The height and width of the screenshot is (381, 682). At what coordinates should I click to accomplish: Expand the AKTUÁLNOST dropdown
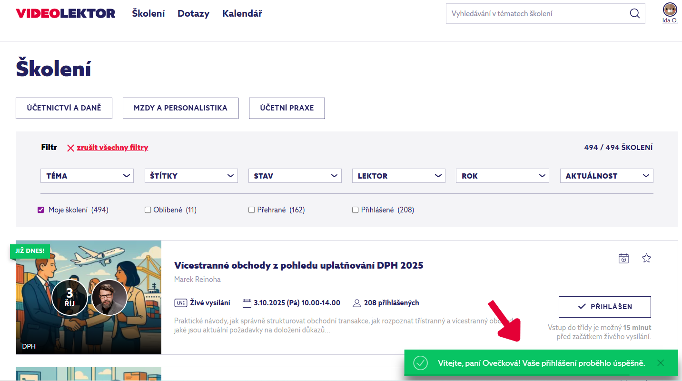point(606,176)
